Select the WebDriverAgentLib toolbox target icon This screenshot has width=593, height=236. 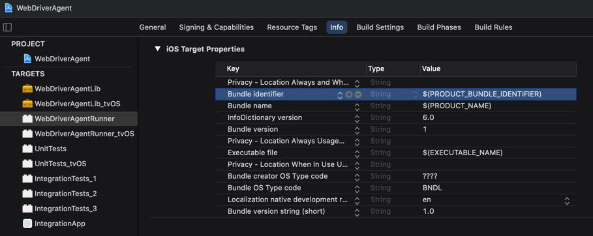pos(27,89)
